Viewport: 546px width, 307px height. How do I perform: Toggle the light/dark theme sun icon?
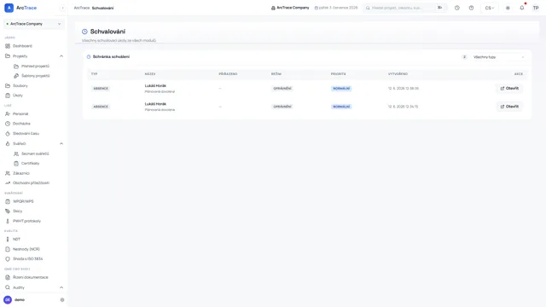coord(508,8)
